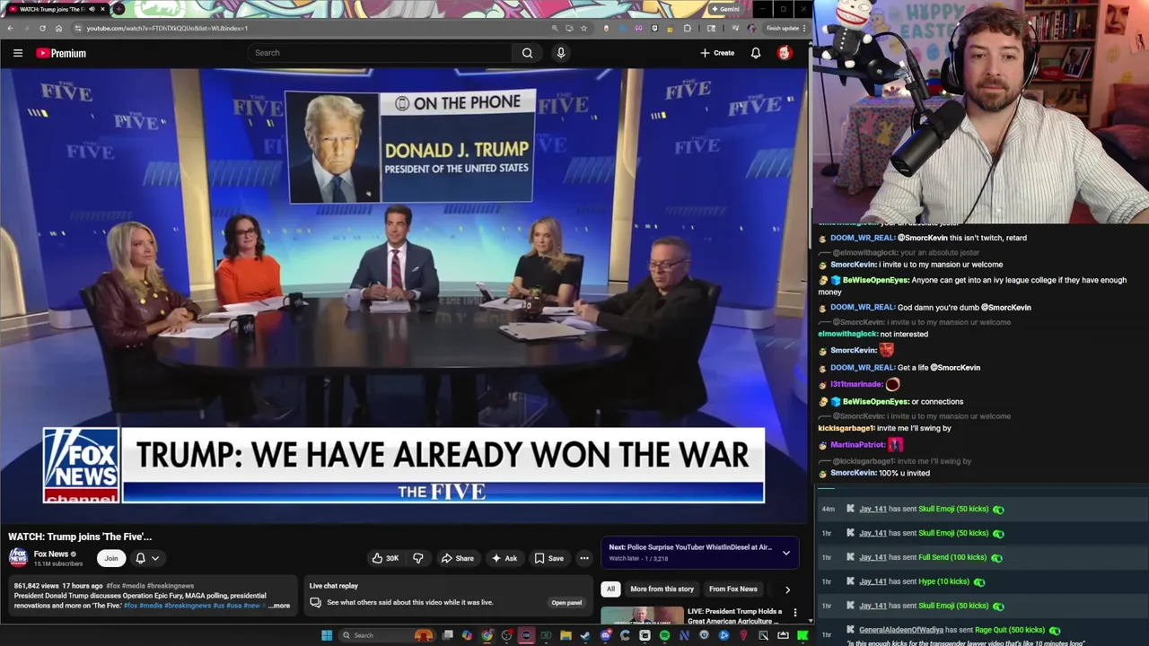The image size is (1149, 646).
Task: Go to YouTube Premium home logo
Action: click(x=61, y=53)
